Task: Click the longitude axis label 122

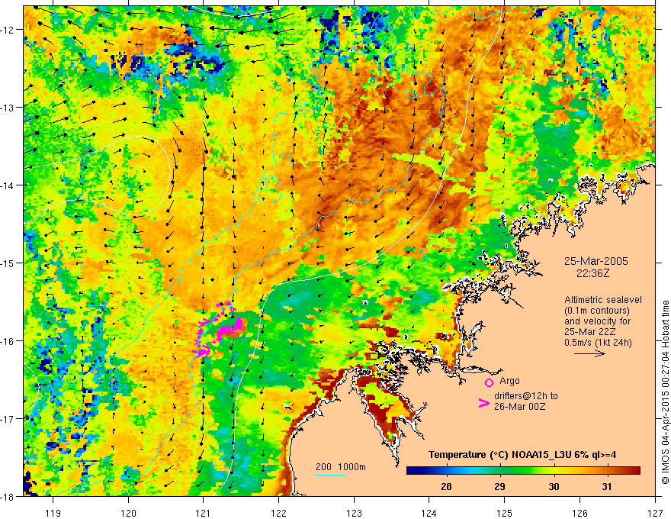Action: 278,513
